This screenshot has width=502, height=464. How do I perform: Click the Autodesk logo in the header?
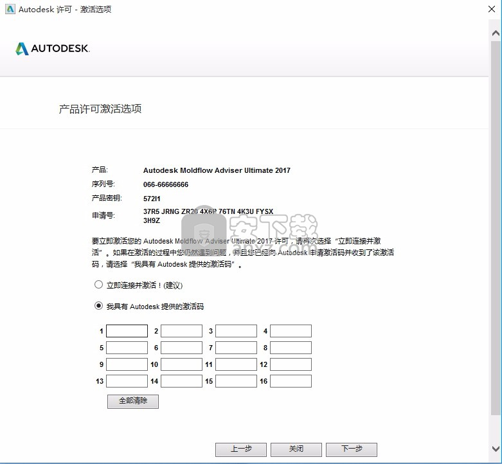coord(53,49)
